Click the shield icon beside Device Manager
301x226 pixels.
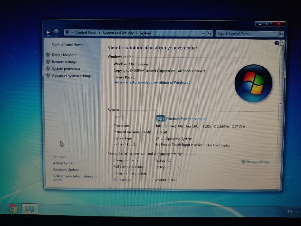[48, 55]
